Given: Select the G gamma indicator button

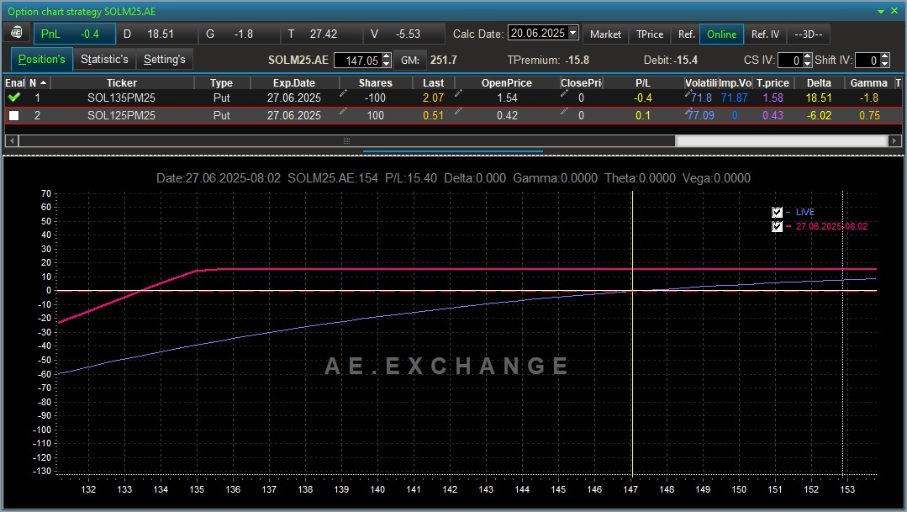Looking at the screenshot, I should point(239,34).
